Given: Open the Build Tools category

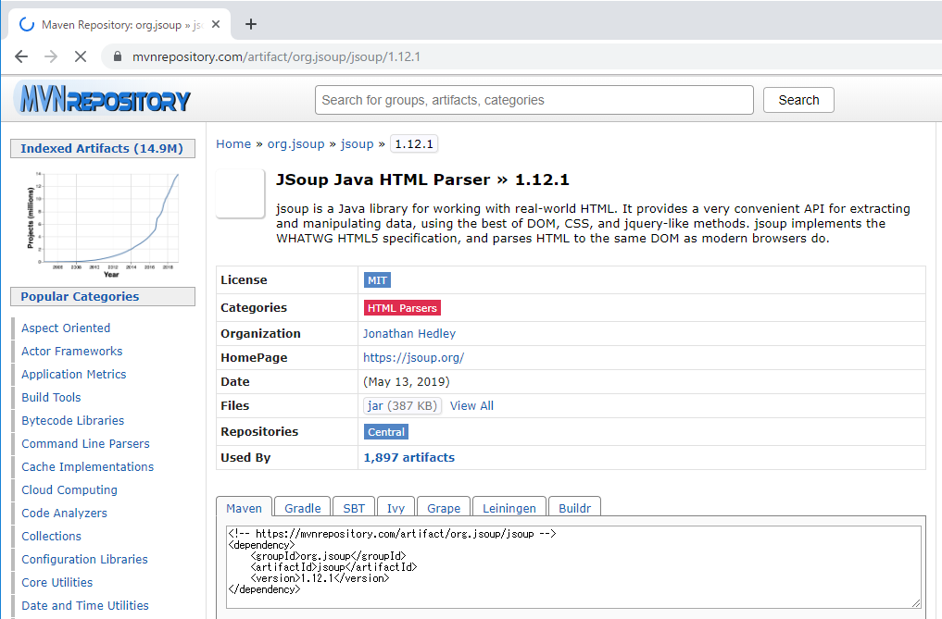Looking at the screenshot, I should pyautogui.click(x=51, y=398).
